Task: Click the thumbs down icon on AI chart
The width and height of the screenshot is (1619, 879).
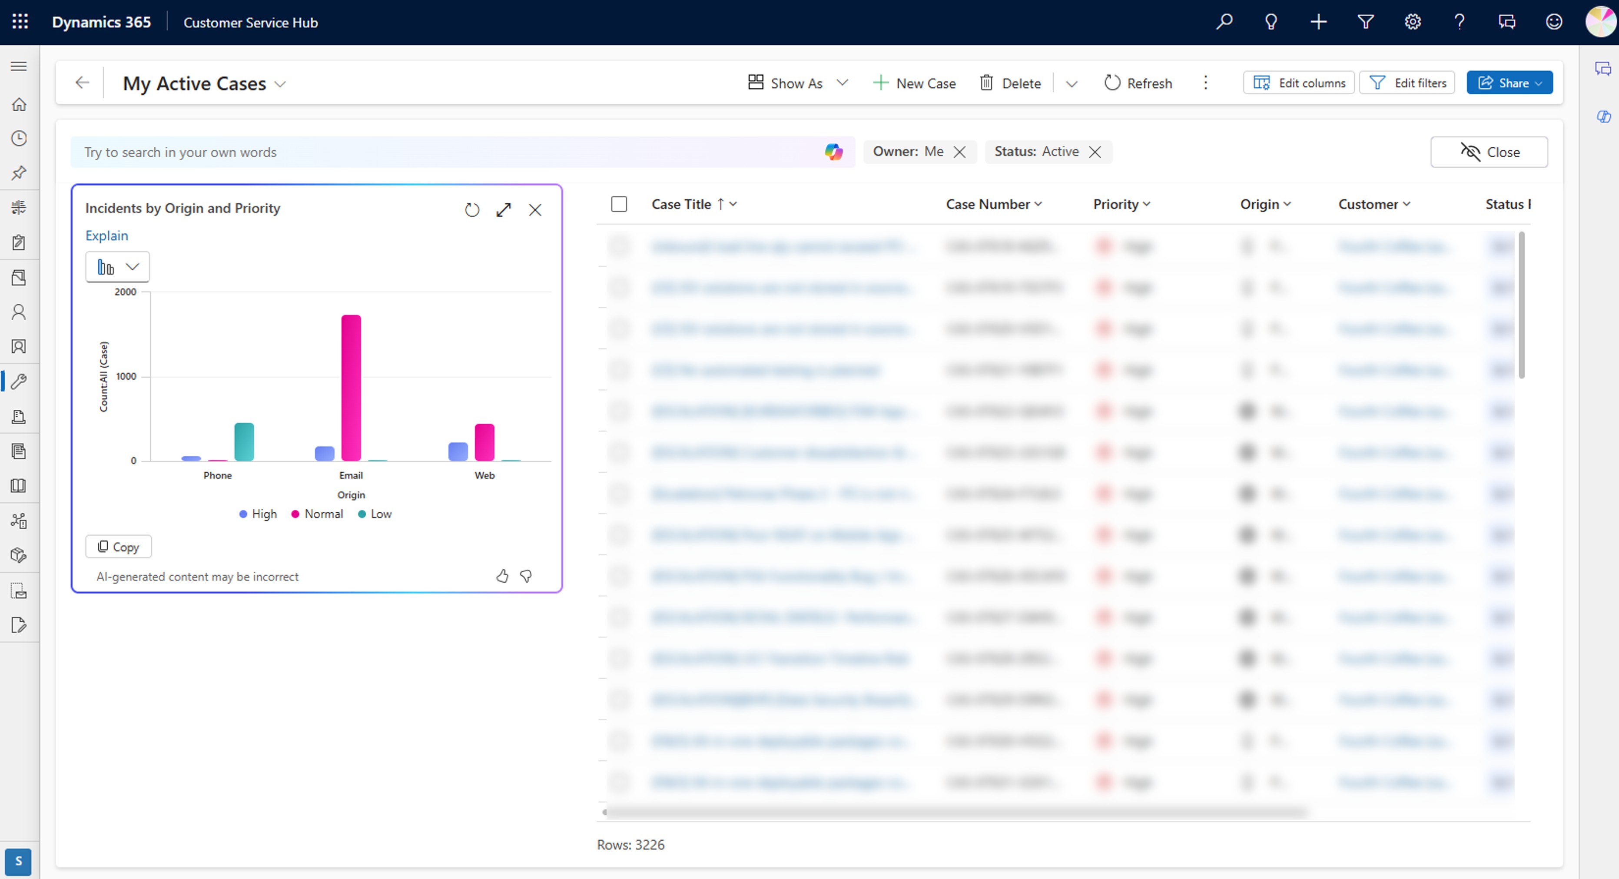Action: pyautogui.click(x=526, y=576)
